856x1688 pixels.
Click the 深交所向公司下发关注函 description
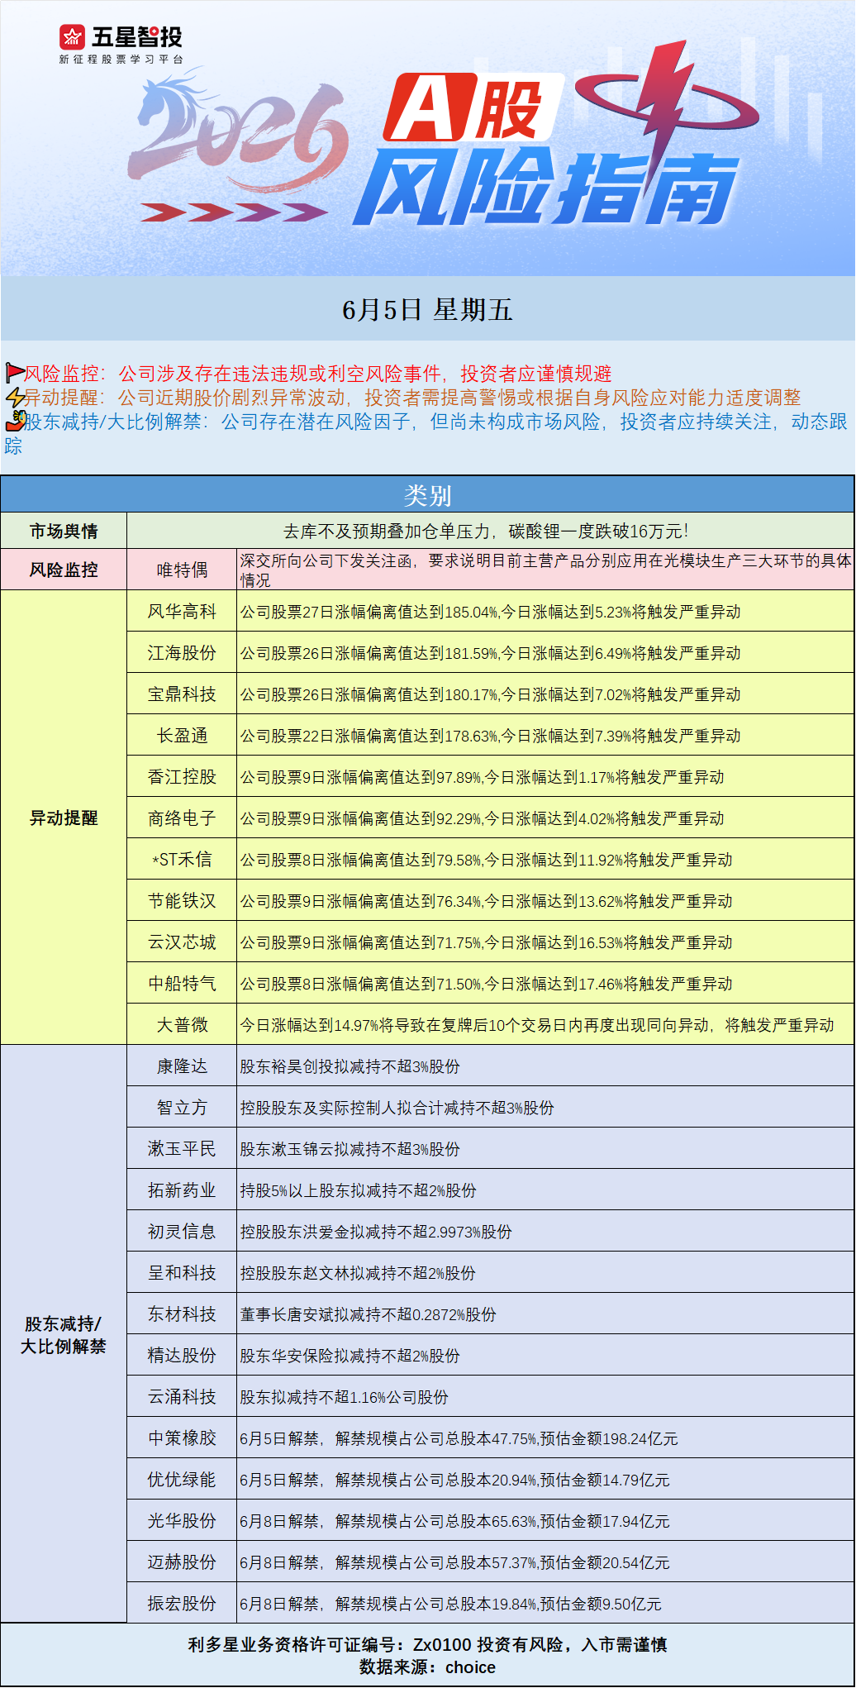click(545, 570)
